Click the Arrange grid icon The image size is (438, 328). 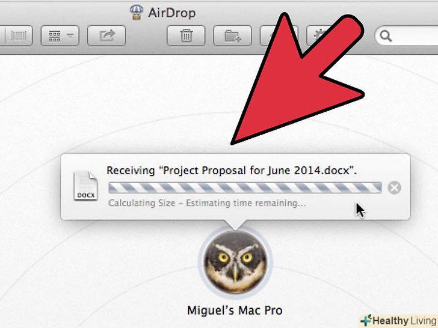pyautogui.click(x=55, y=36)
